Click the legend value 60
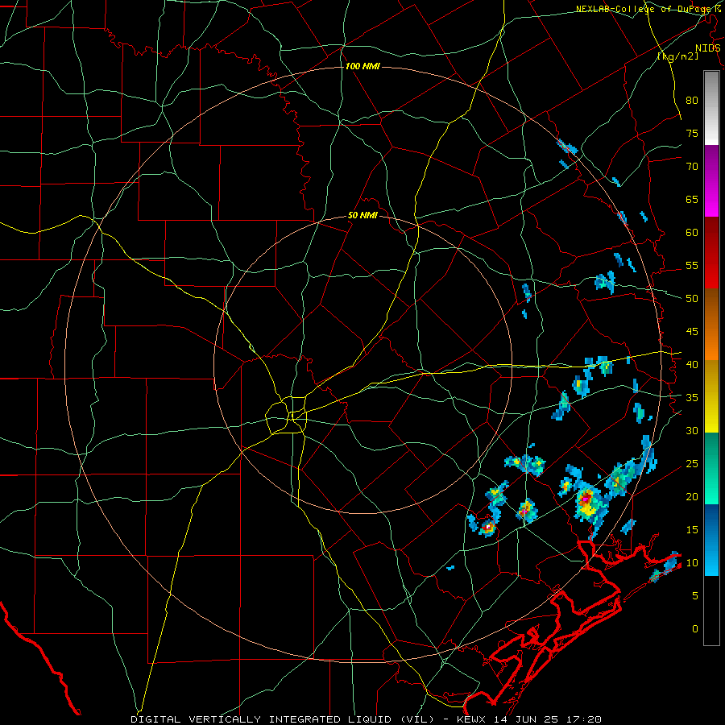 692,233
